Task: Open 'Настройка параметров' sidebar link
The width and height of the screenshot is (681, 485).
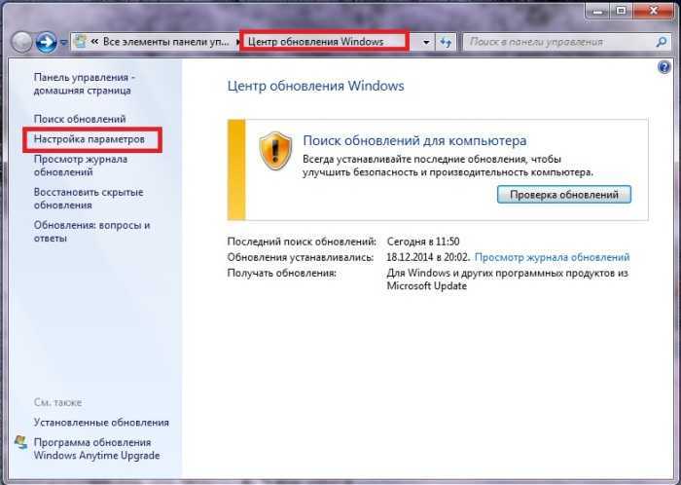Action: coord(90,139)
